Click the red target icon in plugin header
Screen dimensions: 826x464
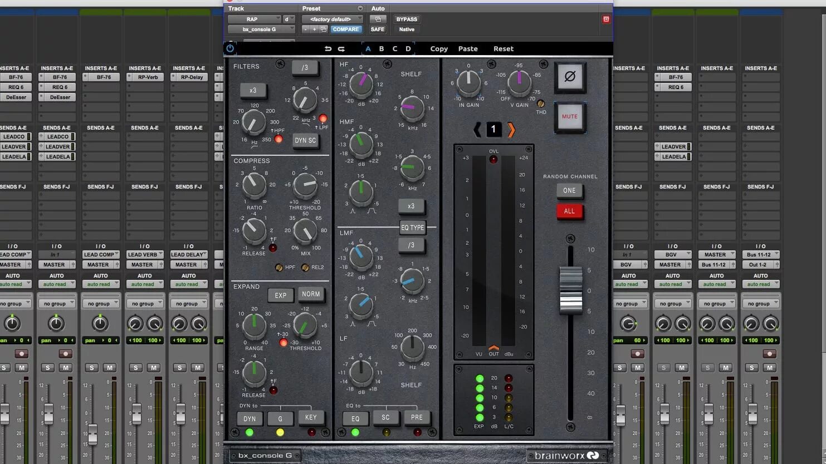coord(606,19)
